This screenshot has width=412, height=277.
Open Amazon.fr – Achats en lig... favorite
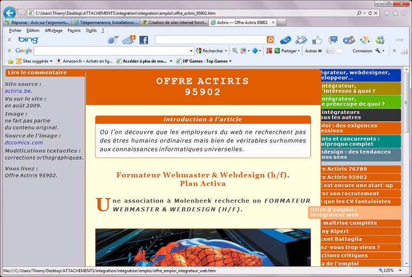click(x=84, y=61)
